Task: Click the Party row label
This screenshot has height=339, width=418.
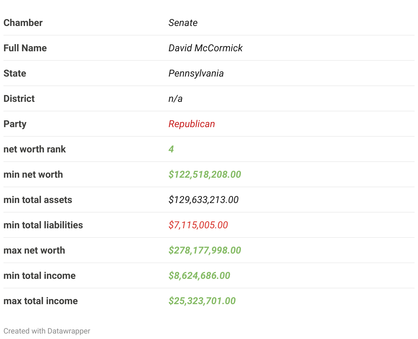Action: tap(15, 124)
